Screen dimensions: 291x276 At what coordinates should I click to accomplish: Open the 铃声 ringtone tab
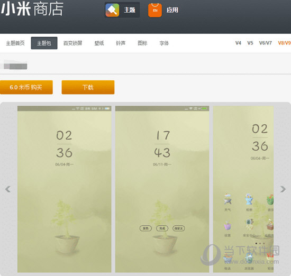click(x=121, y=43)
